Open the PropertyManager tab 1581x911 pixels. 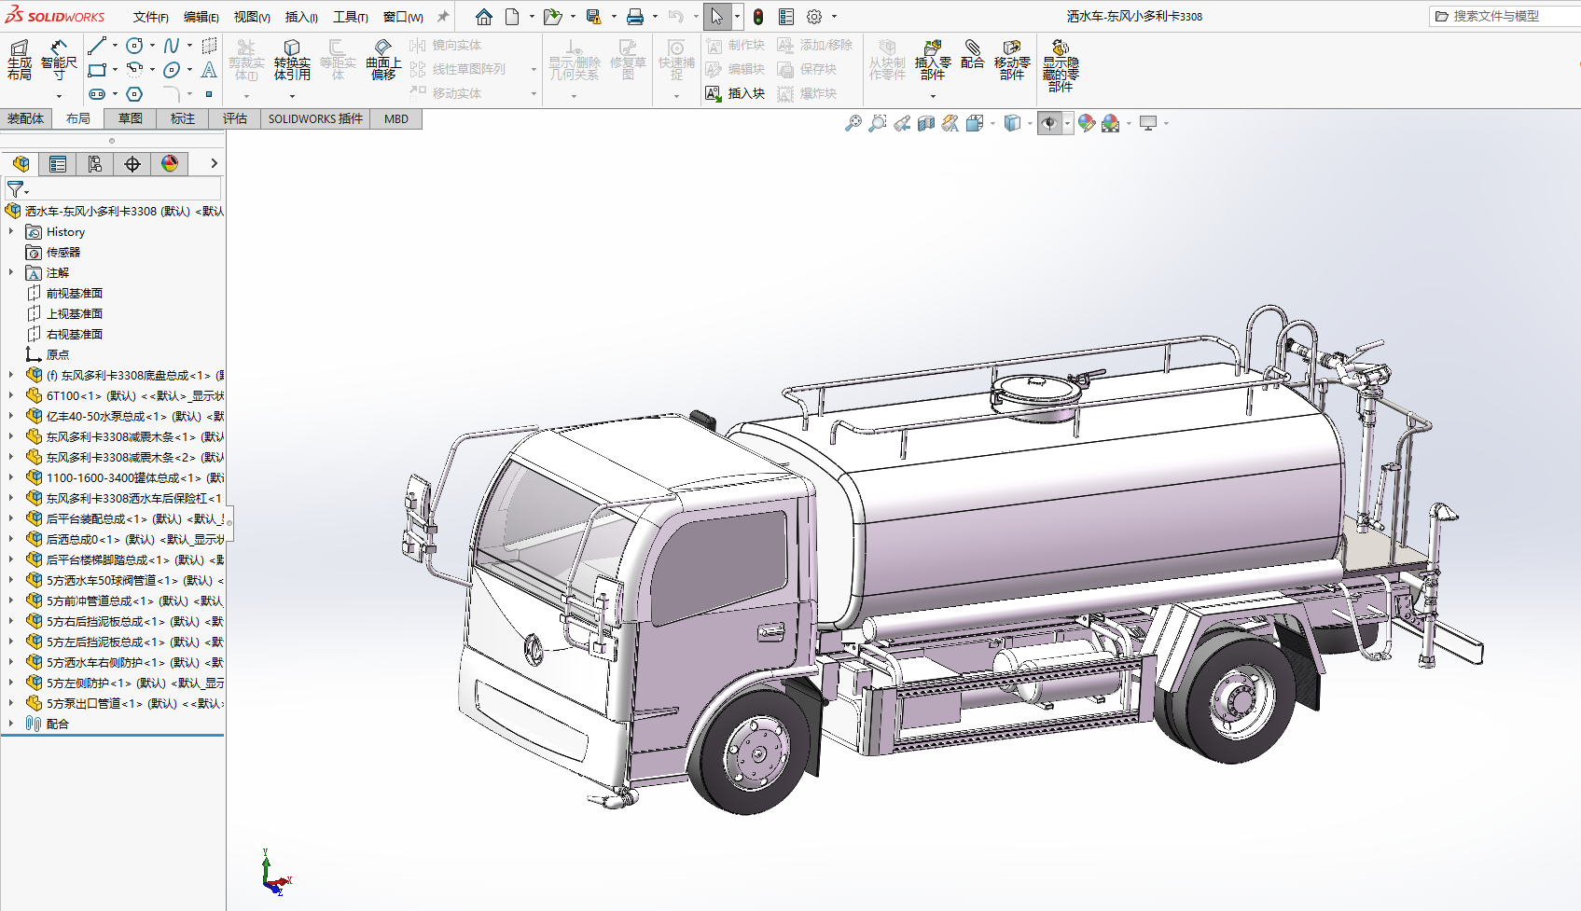[58, 164]
